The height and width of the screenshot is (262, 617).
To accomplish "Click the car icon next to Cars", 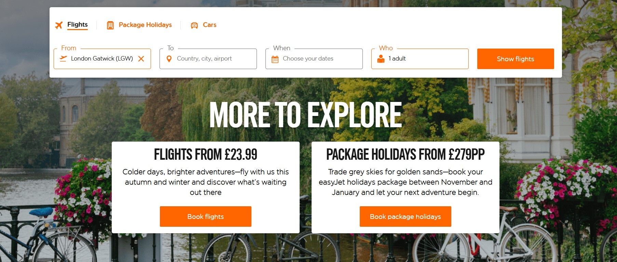I will pos(194,25).
